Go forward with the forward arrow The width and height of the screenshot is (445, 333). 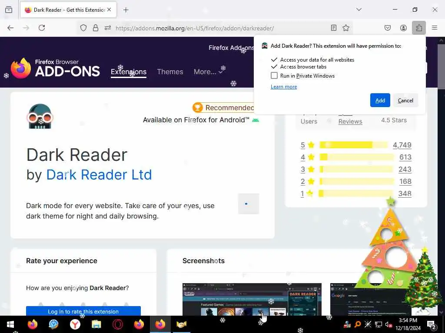(26, 28)
